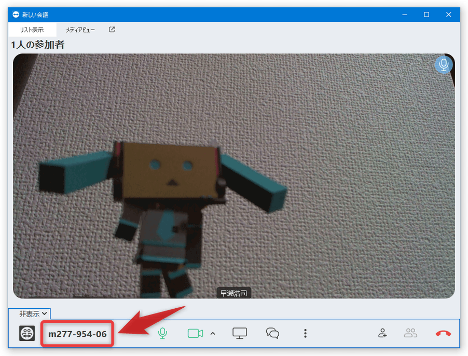468x356 pixels.
Task: Pop out the meeting view in a separate window
Action: click(x=112, y=29)
